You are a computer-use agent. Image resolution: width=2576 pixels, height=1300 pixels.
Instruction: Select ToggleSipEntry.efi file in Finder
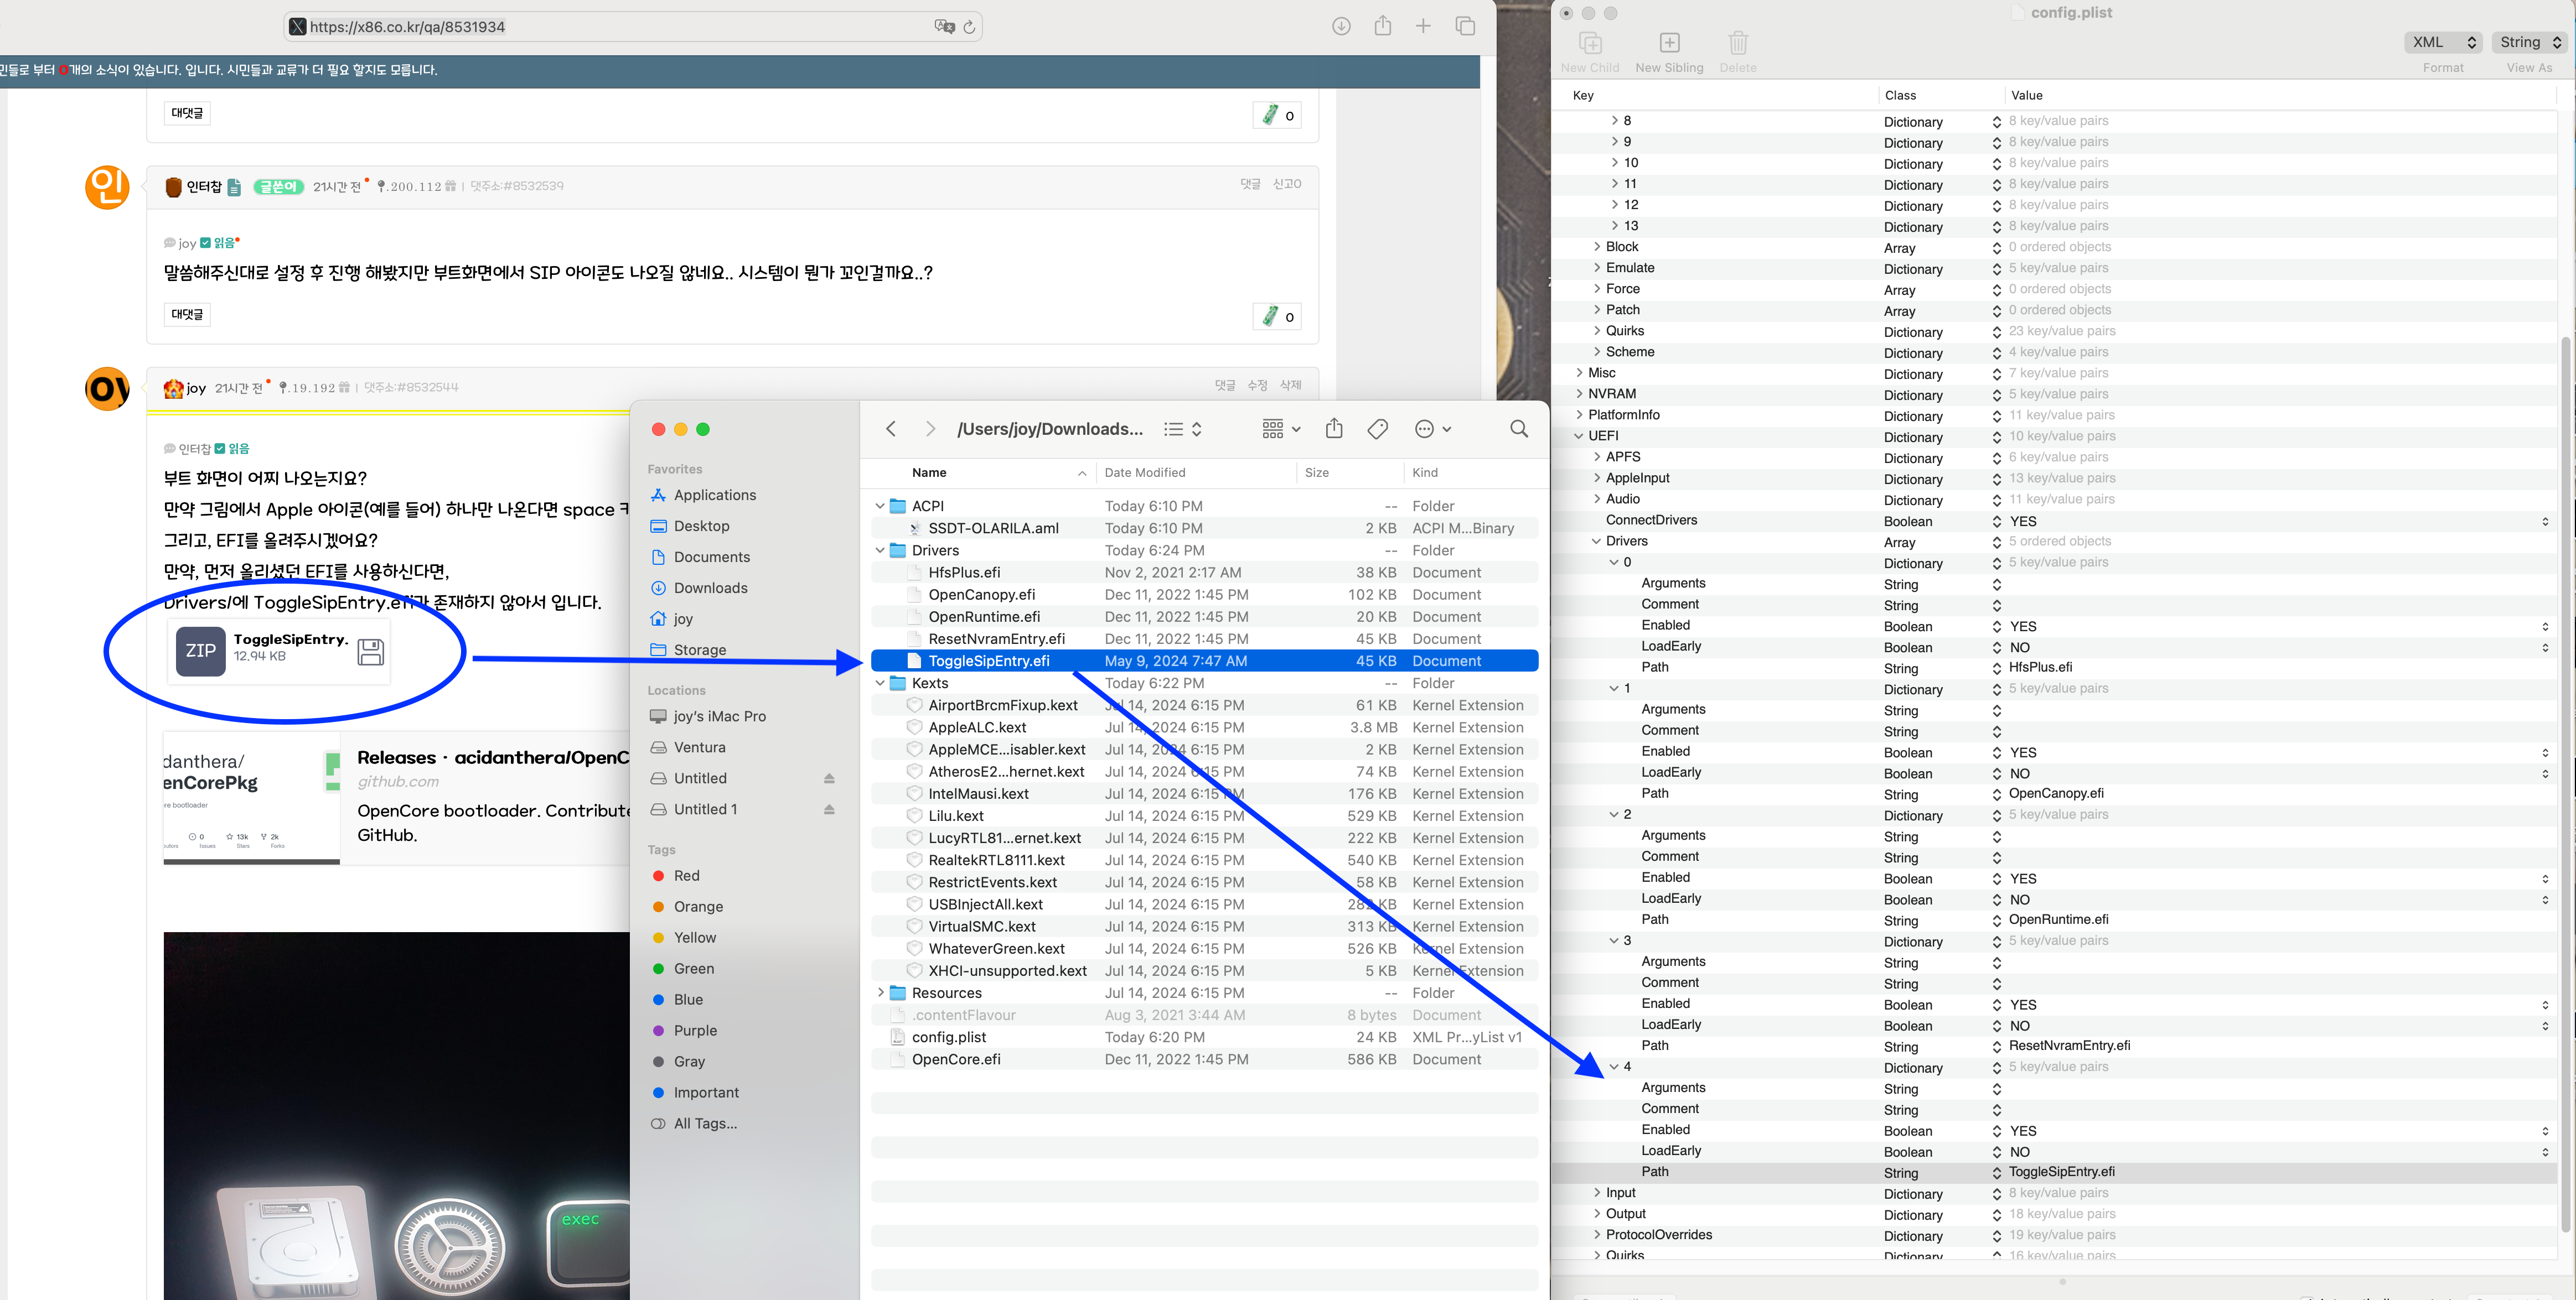tap(1204, 661)
